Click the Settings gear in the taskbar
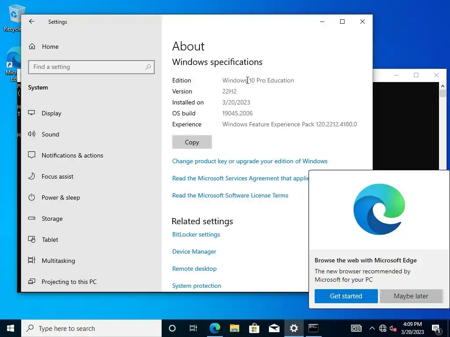This screenshot has width=450, height=337. tap(294, 328)
